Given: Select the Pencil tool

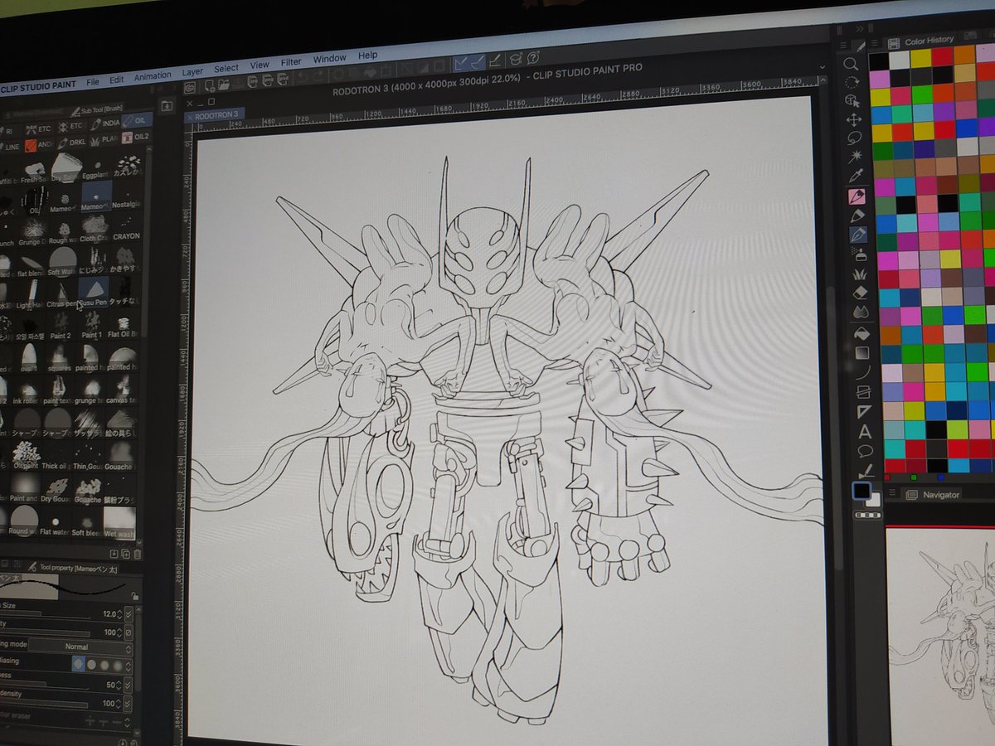Looking at the screenshot, I should click(857, 216).
